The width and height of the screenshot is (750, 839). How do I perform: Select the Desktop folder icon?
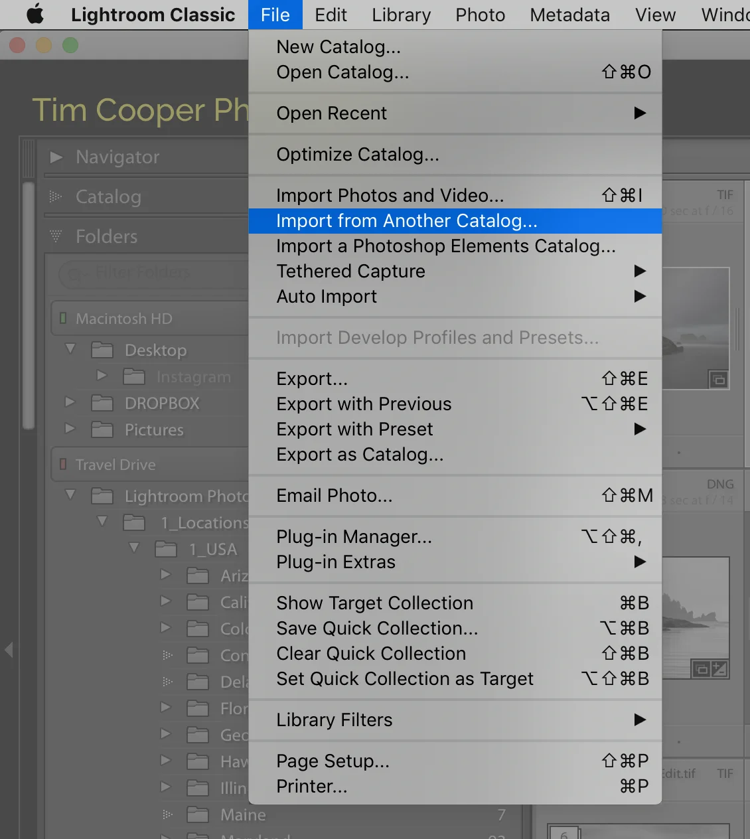point(102,350)
